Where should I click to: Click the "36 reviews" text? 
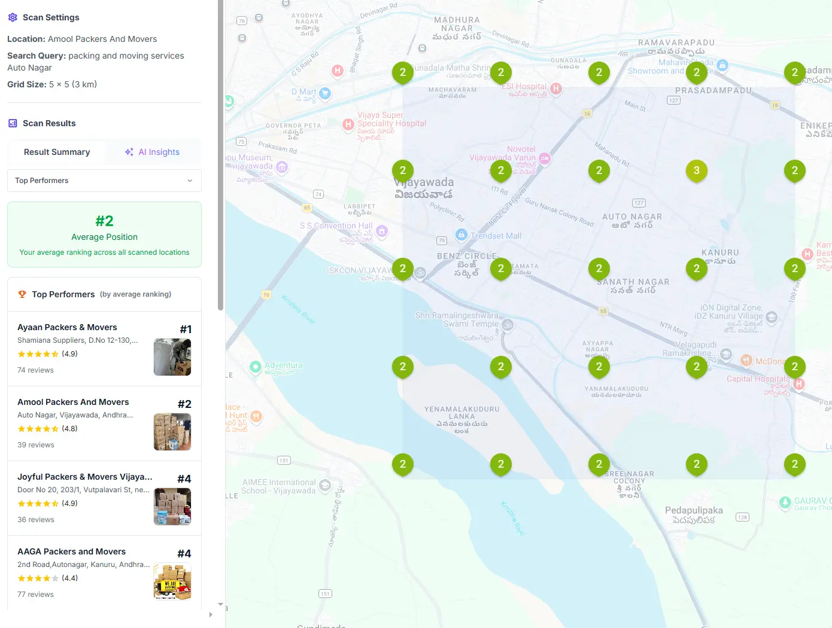[36, 520]
